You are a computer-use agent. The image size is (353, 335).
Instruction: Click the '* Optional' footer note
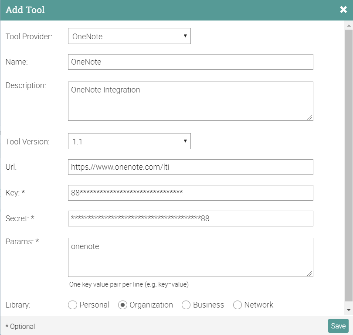(x=20, y=326)
